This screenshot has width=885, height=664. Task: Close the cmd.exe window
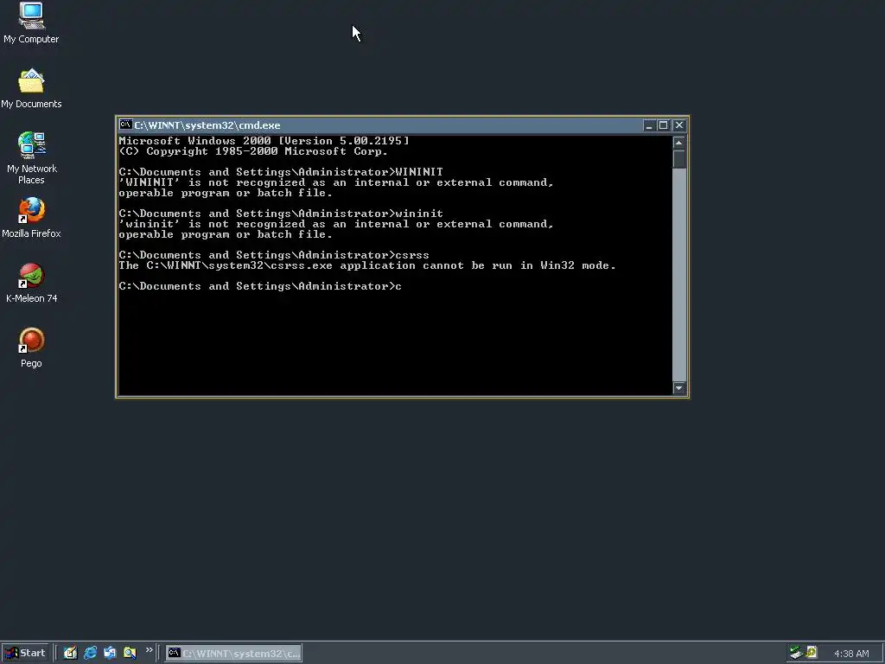pos(679,125)
